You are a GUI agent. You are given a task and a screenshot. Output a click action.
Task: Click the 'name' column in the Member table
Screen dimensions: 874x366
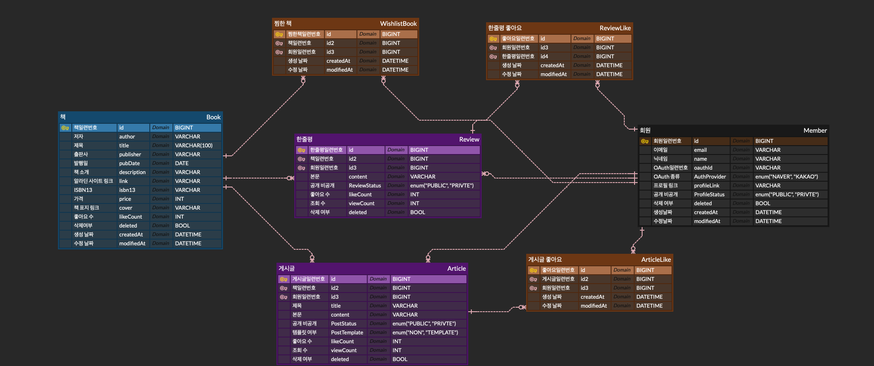click(711, 159)
